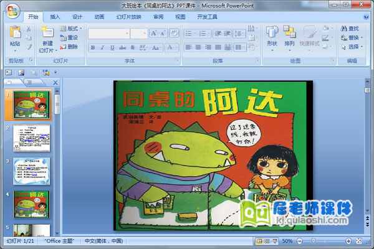The height and width of the screenshot is (249, 374).
Task: Switch to the 审阅 (Review) tab
Action: 158,17
